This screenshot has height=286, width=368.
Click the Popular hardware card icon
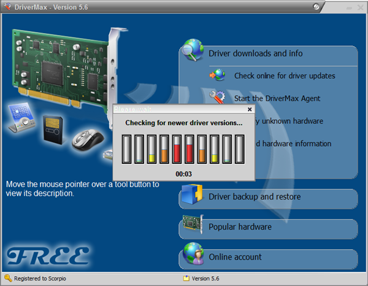193,227
